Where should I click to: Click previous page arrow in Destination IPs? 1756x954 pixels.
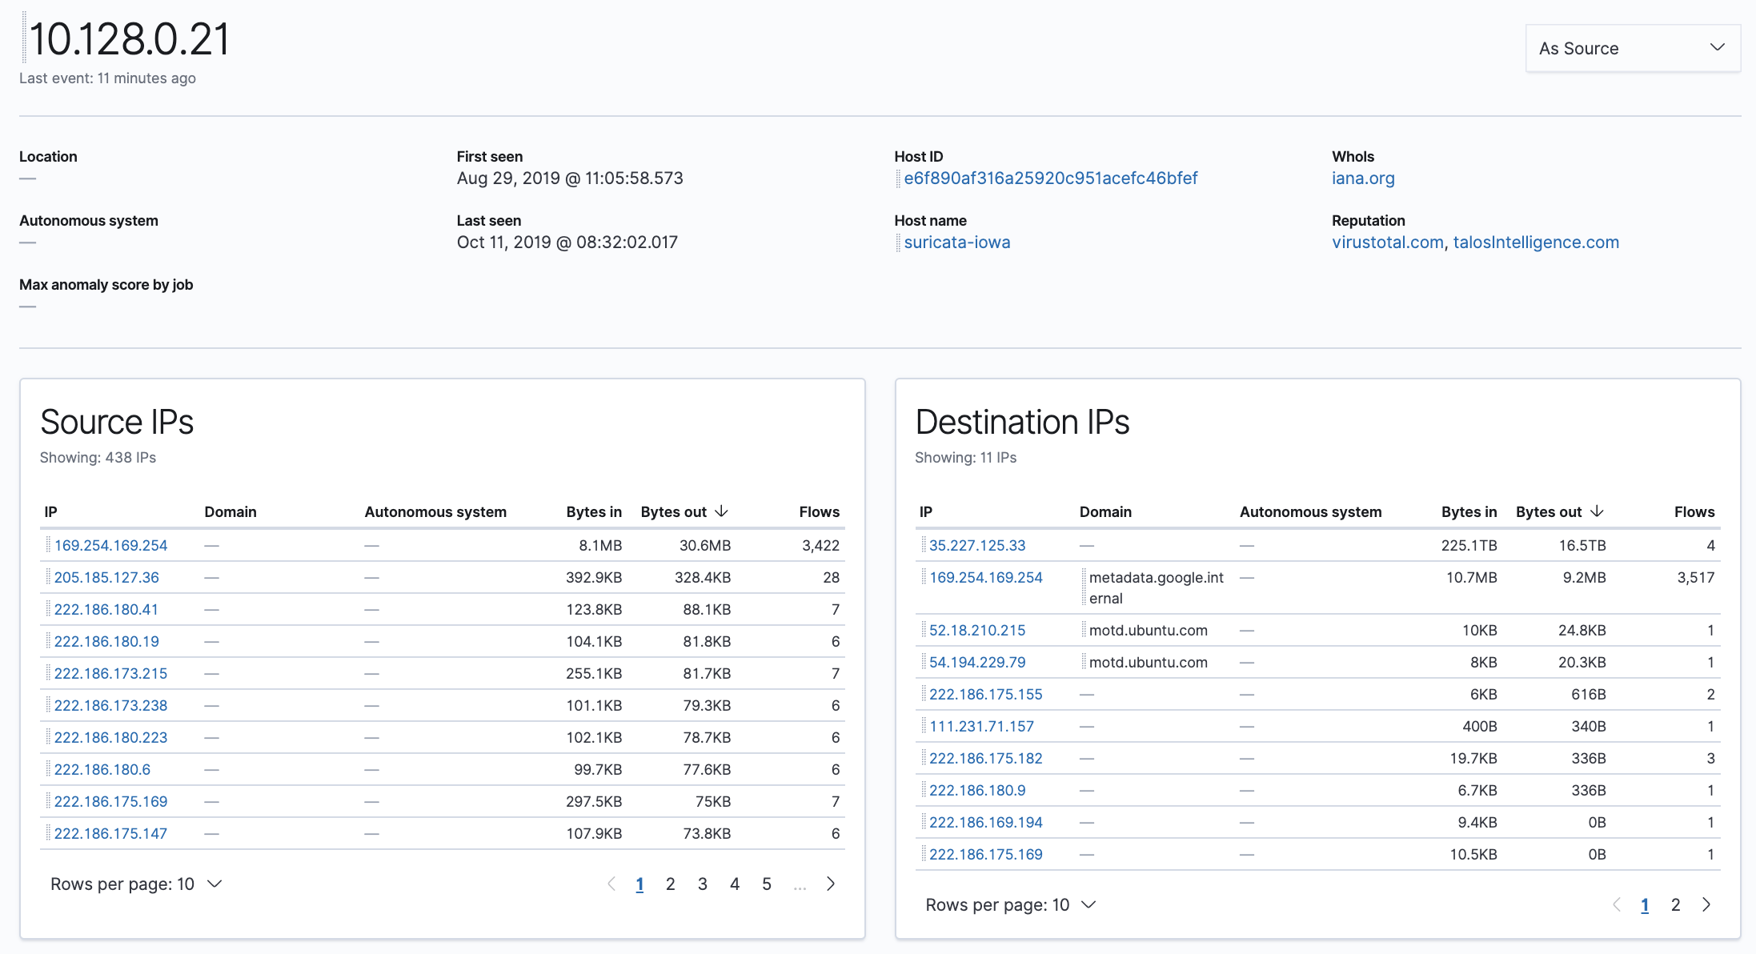click(x=1616, y=904)
